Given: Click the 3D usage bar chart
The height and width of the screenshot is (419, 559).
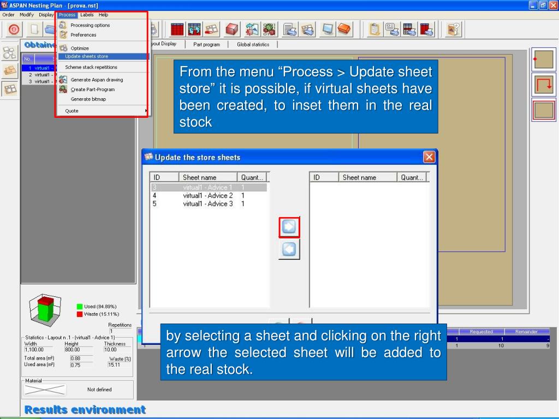Looking at the screenshot, I should pyautogui.click(x=45, y=310).
